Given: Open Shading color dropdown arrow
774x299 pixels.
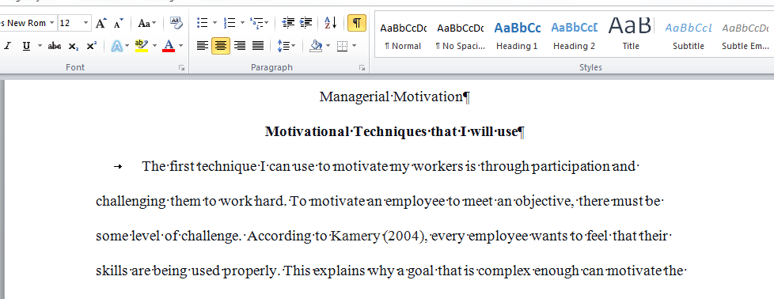Looking at the screenshot, I should pyautogui.click(x=328, y=47).
